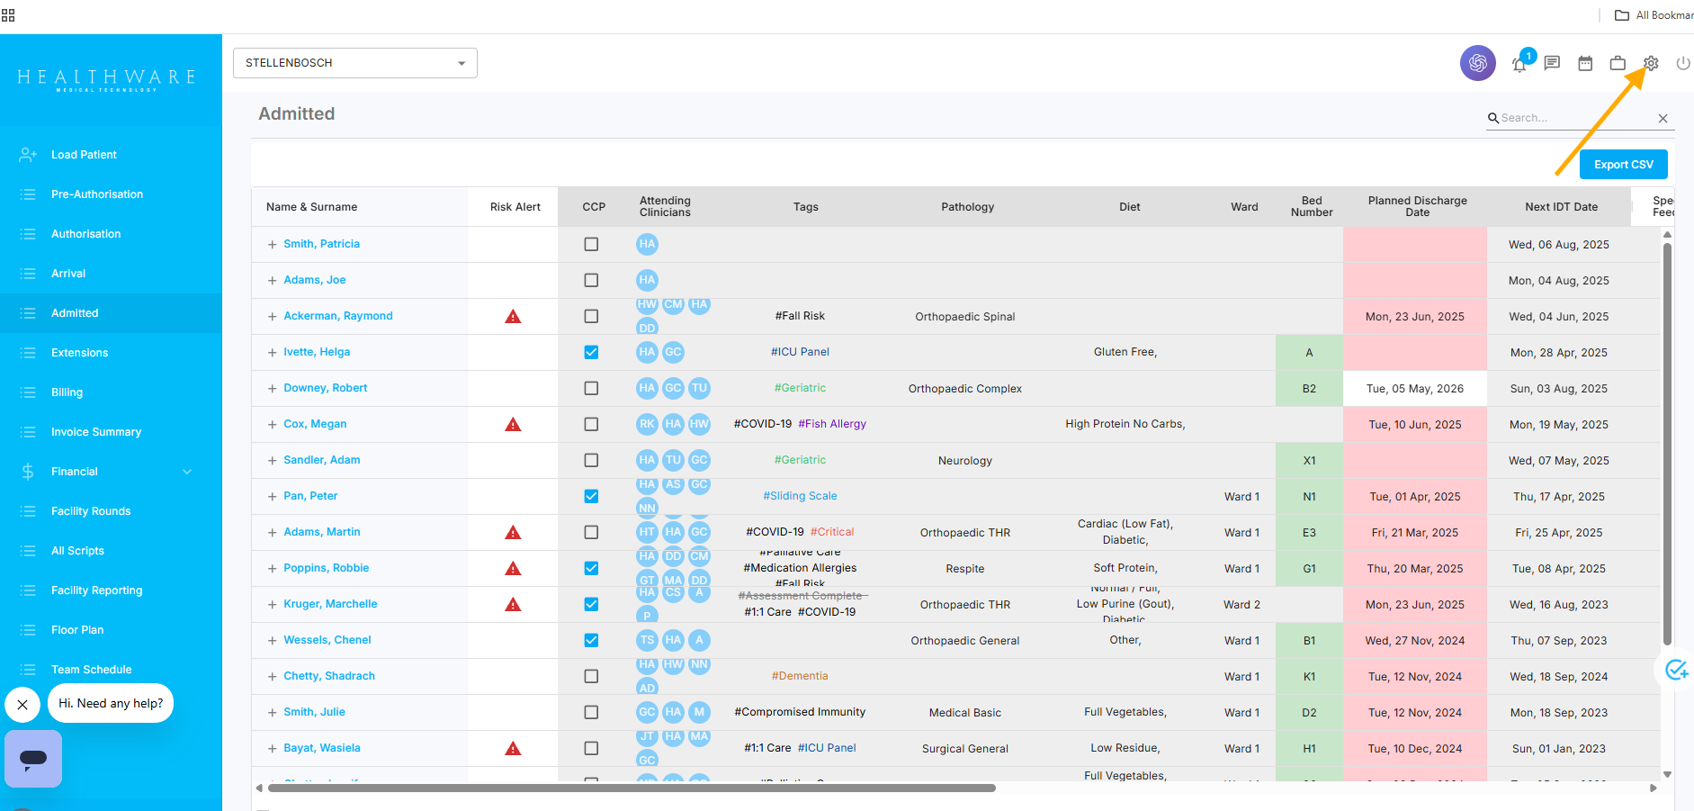Viewport: 1694px width, 811px height.
Task: Open Facility Rounds in sidebar
Action: [x=91, y=511]
